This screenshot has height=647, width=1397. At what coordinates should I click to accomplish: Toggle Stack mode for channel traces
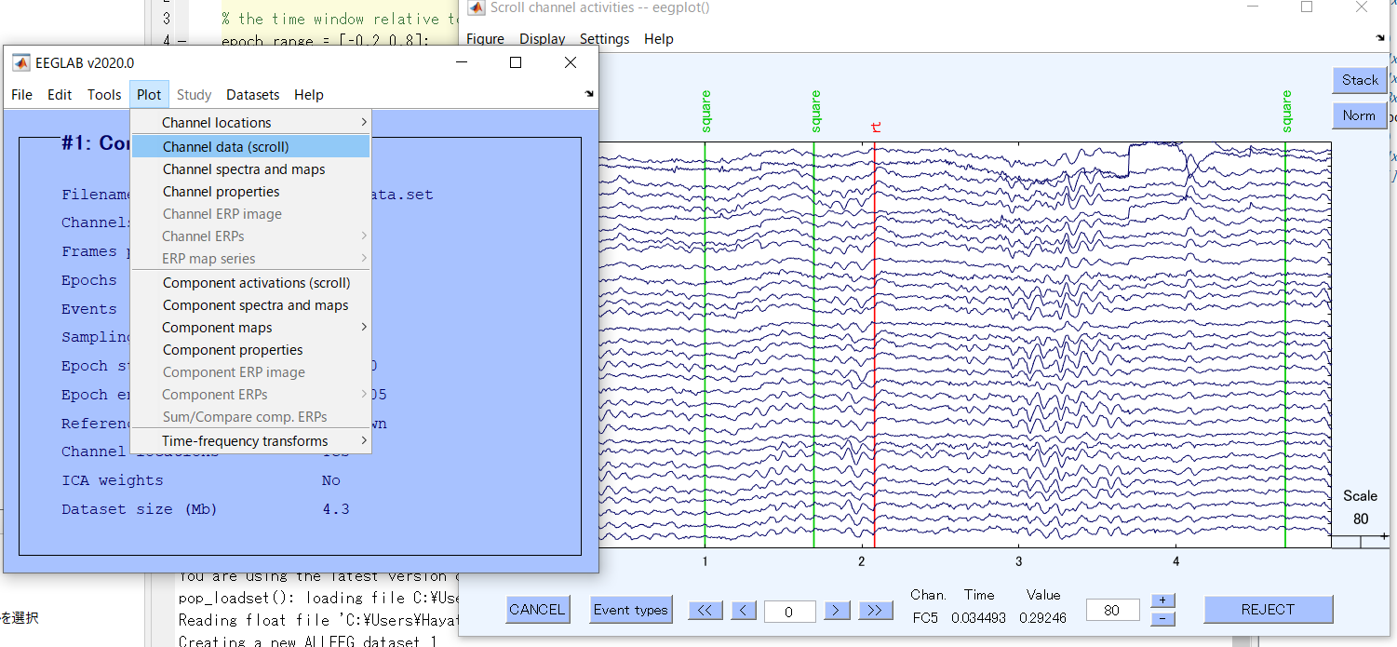[x=1359, y=80]
